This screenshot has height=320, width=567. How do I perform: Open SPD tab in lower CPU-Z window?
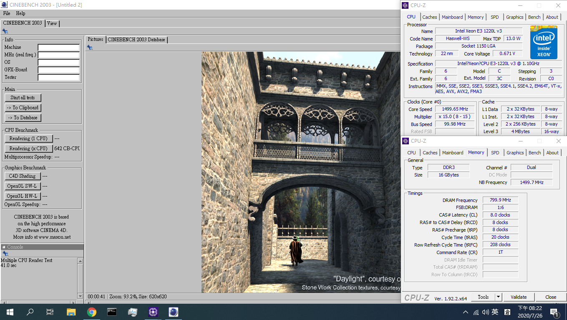pyautogui.click(x=495, y=153)
